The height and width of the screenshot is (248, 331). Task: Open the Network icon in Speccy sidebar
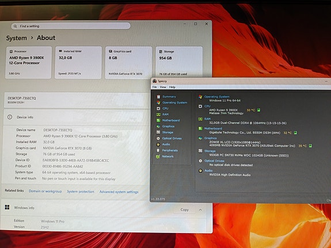pyautogui.click(x=158, y=157)
